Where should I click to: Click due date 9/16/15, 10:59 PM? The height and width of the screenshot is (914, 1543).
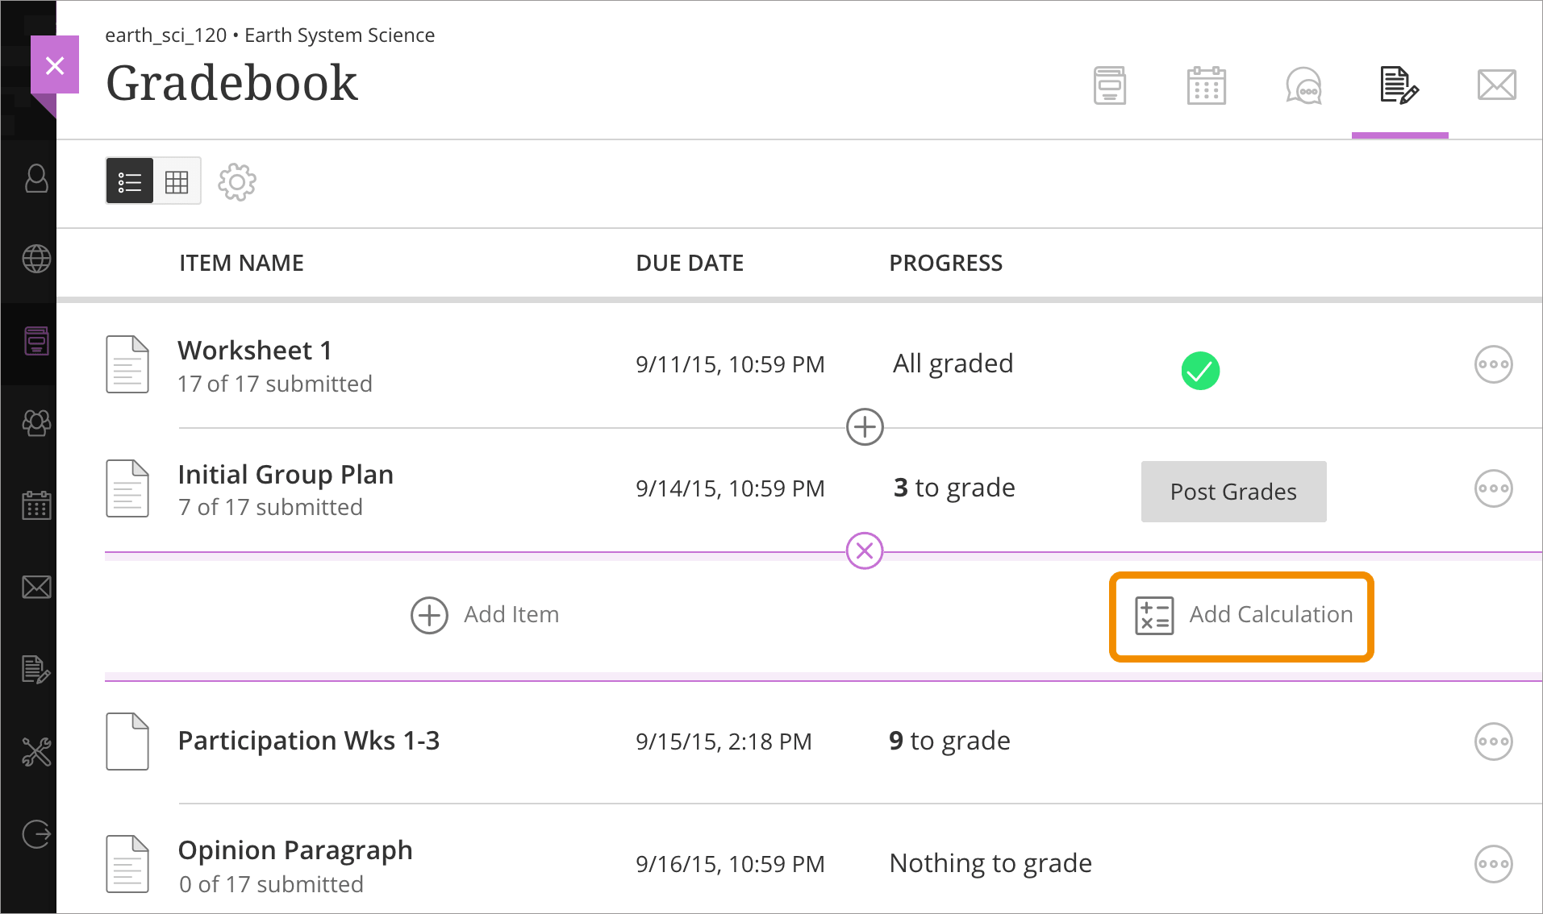click(x=730, y=864)
